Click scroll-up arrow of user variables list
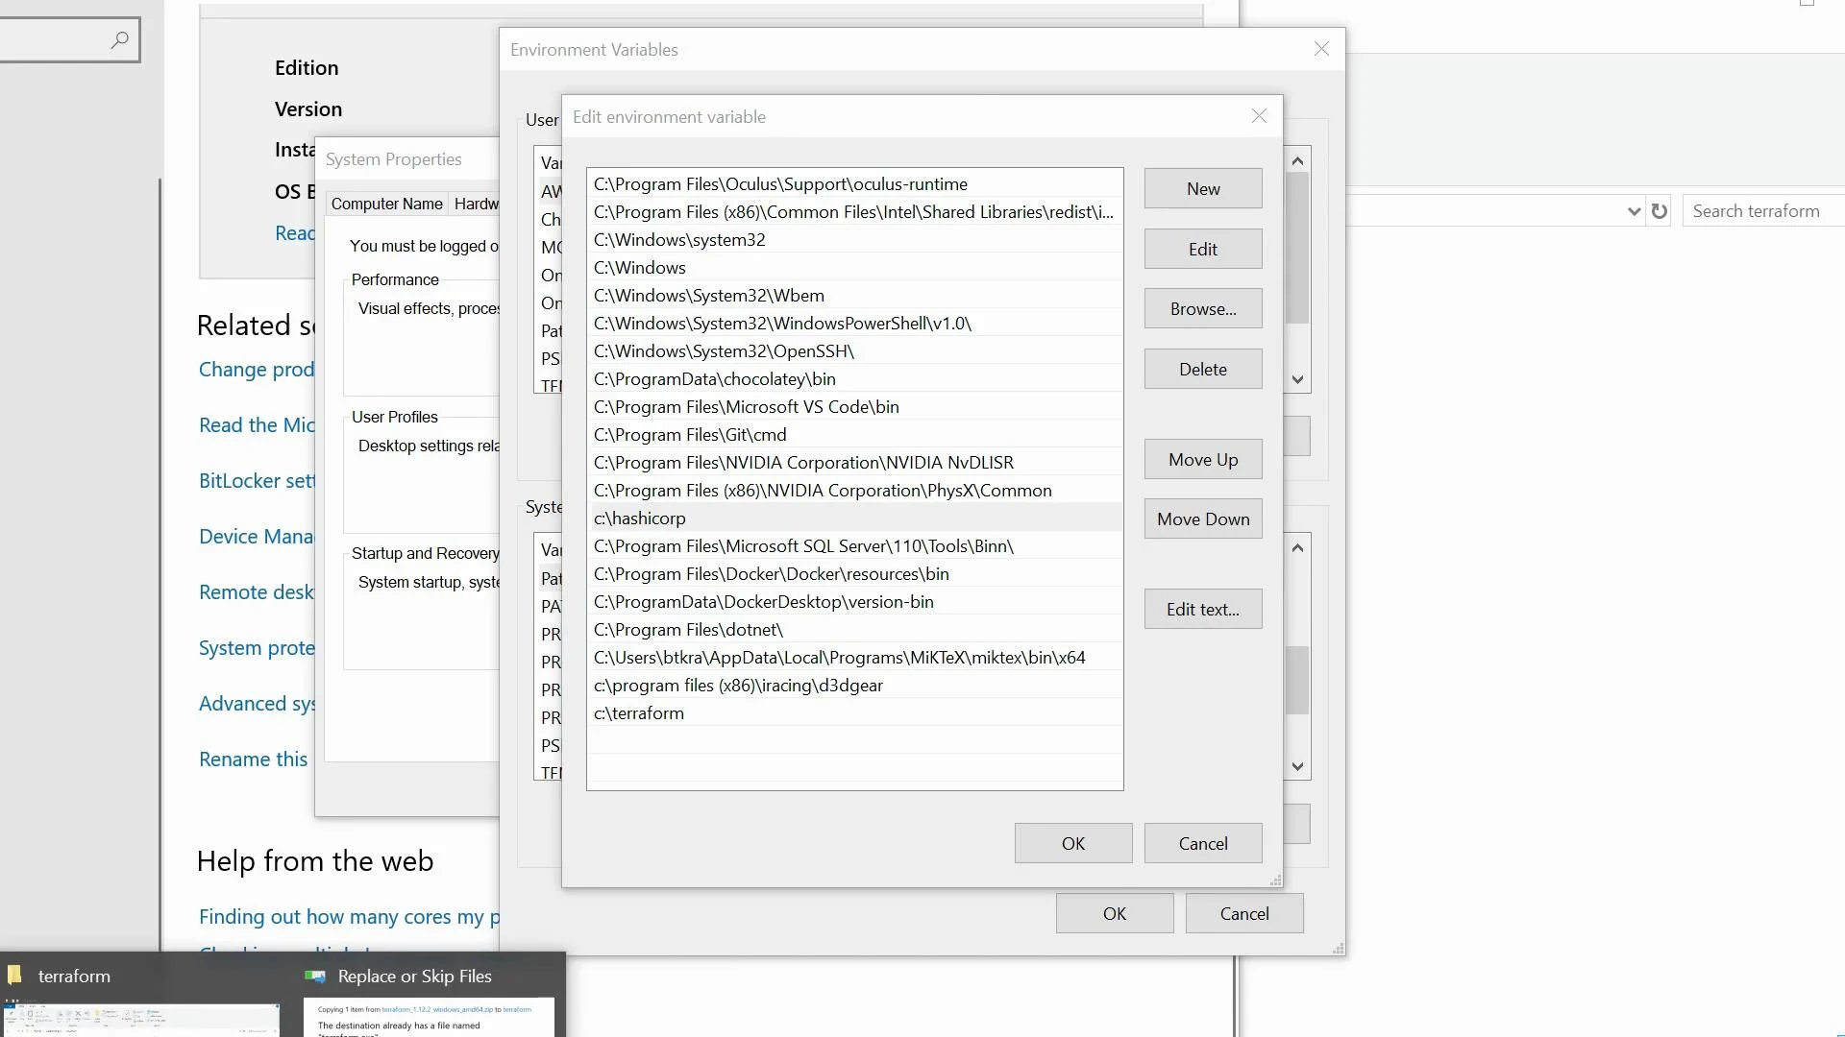The width and height of the screenshot is (1845, 1037). pyautogui.click(x=1297, y=160)
